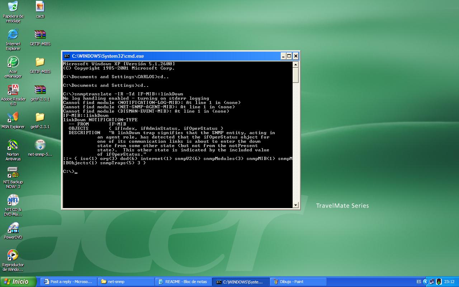Screen dimensions: 459x287
Task: Open the Inicio start menu
Action: pyautogui.click(x=18, y=282)
